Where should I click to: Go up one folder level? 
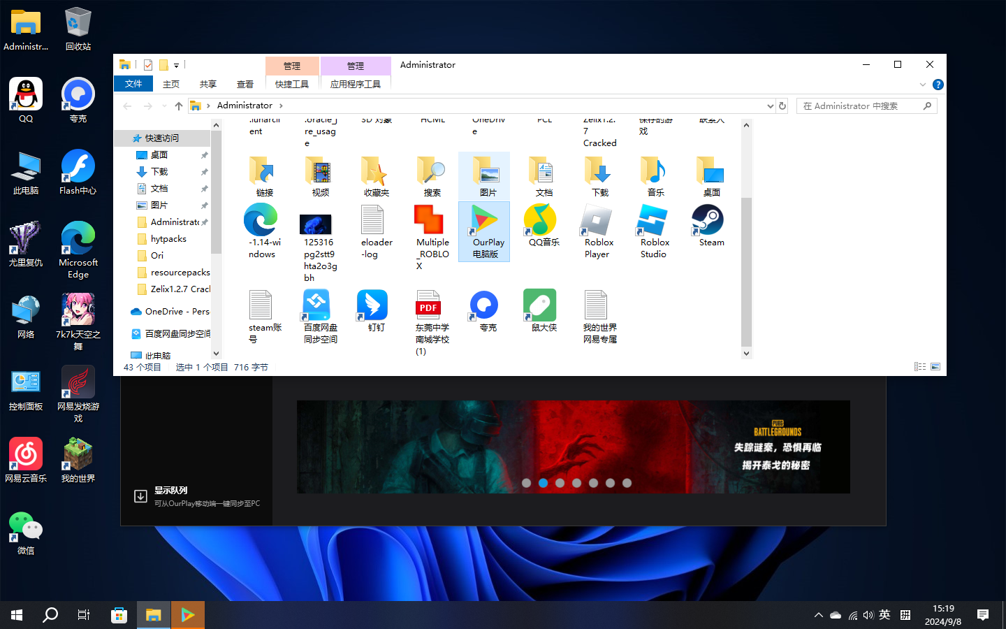click(x=179, y=106)
